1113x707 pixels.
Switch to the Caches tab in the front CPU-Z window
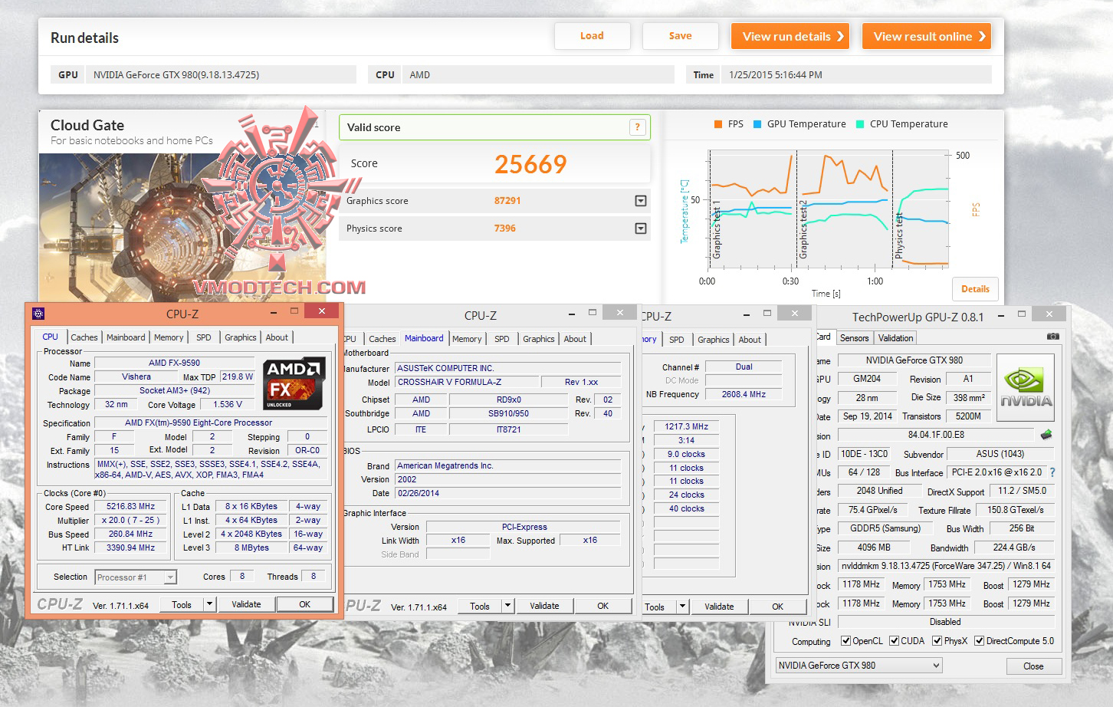click(84, 337)
